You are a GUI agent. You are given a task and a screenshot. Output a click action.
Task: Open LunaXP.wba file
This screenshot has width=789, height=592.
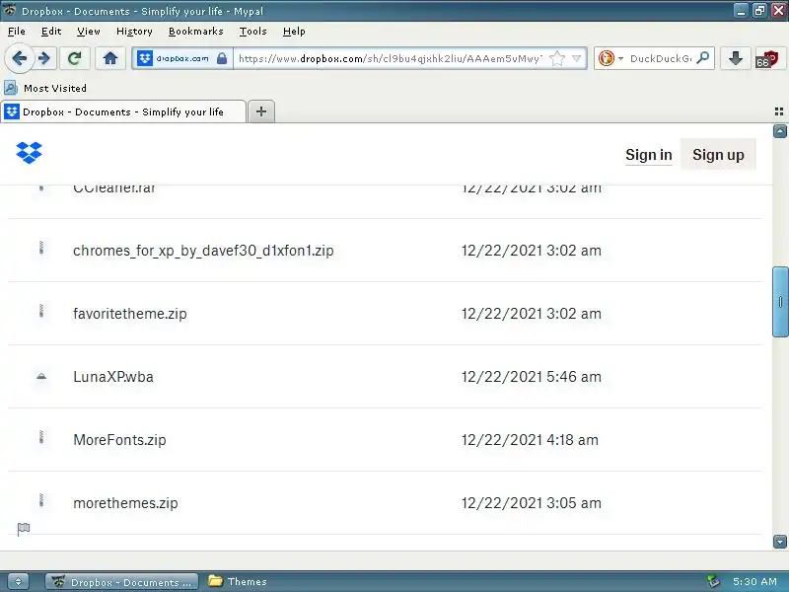[113, 377]
